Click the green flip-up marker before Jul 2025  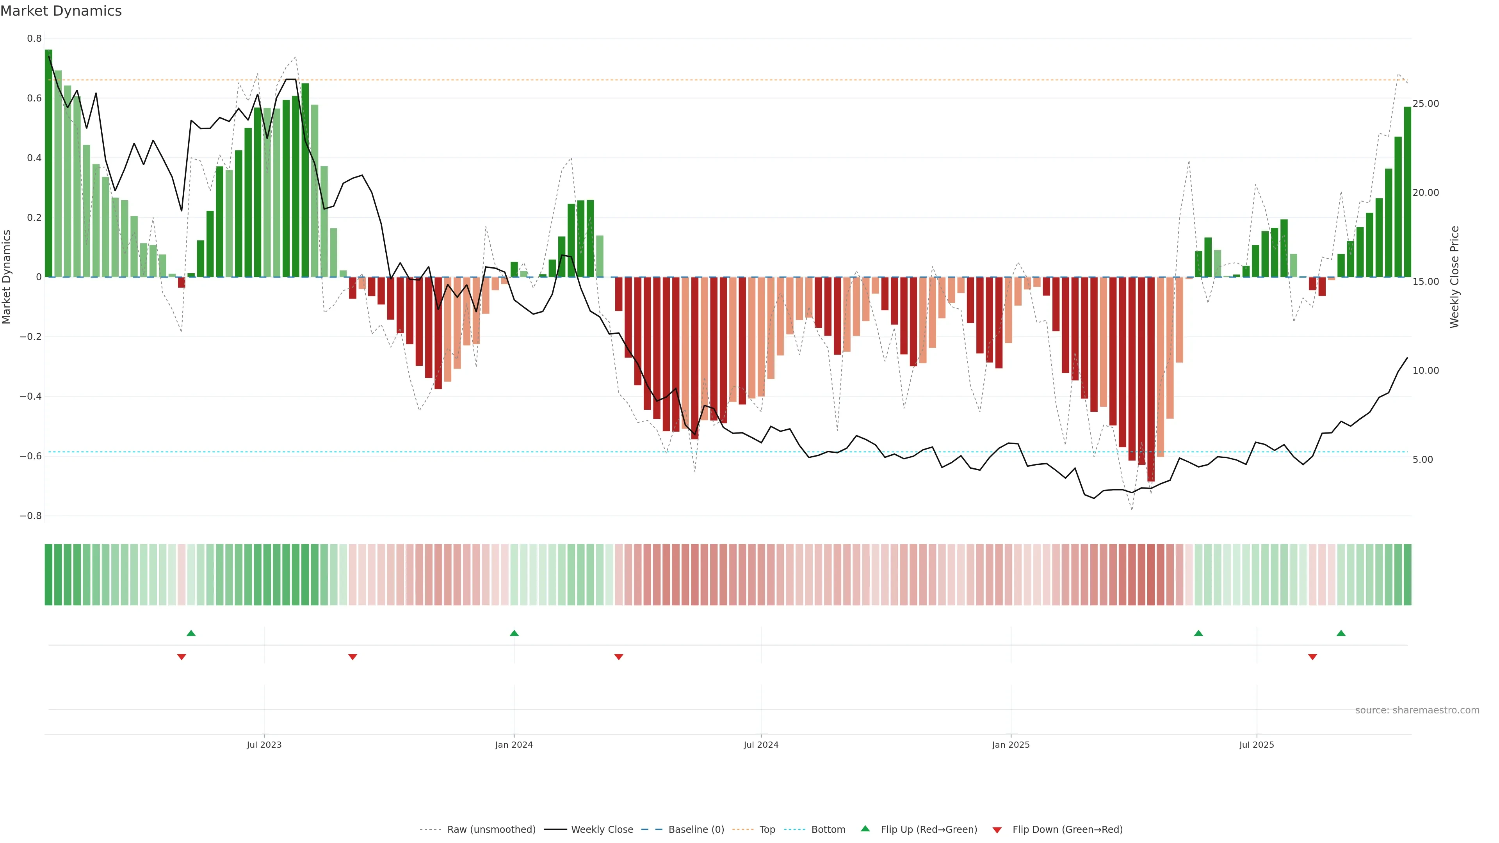pyautogui.click(x=1198, y=633)
